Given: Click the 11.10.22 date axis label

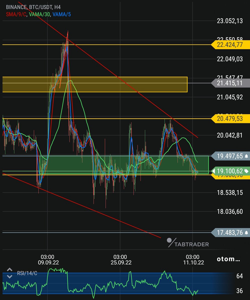Looking at the screenshot, I should click(x=194, y=263).
